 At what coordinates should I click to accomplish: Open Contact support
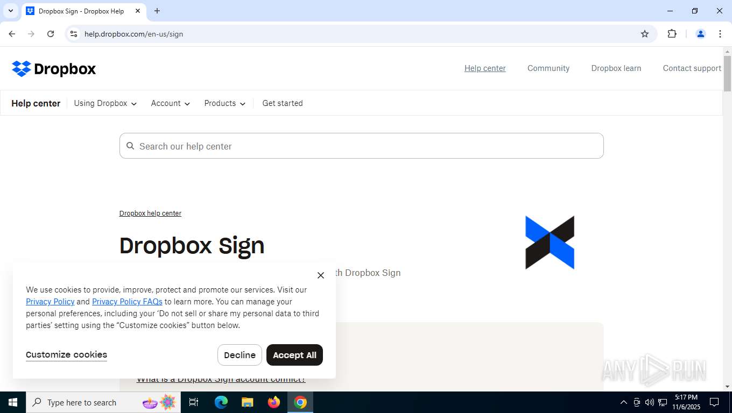(692, 68)
